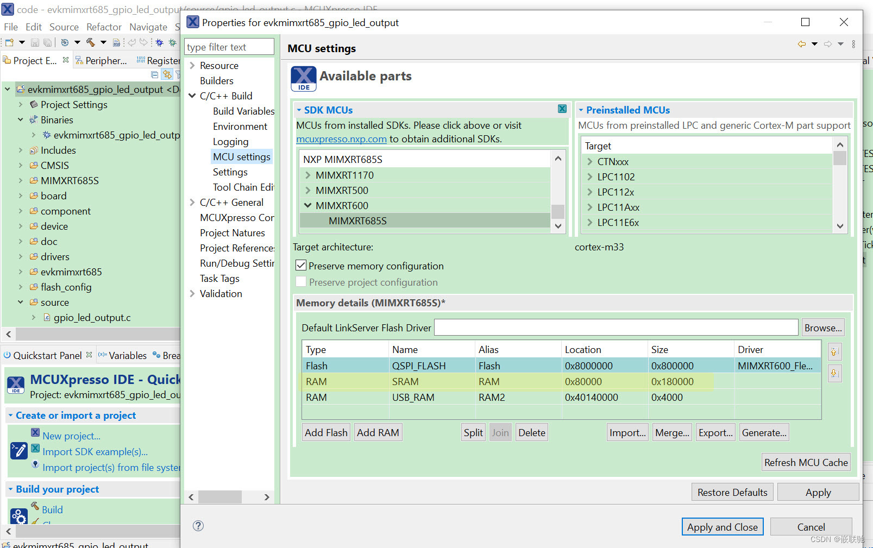Collapse the Preinstalled MCUs section header
The height and width of the screenshot is (548, 873).
[x=581, y=110]
